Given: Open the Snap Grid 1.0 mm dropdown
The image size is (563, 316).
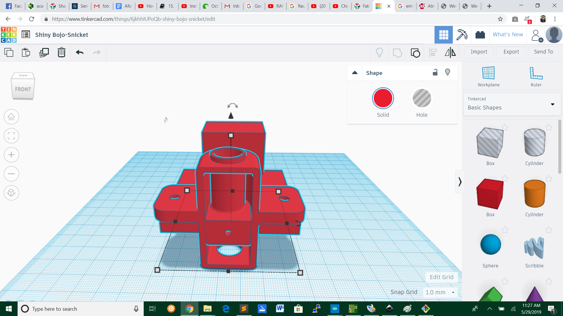Looking at the screenshot, I should click(x=440, y=292).
